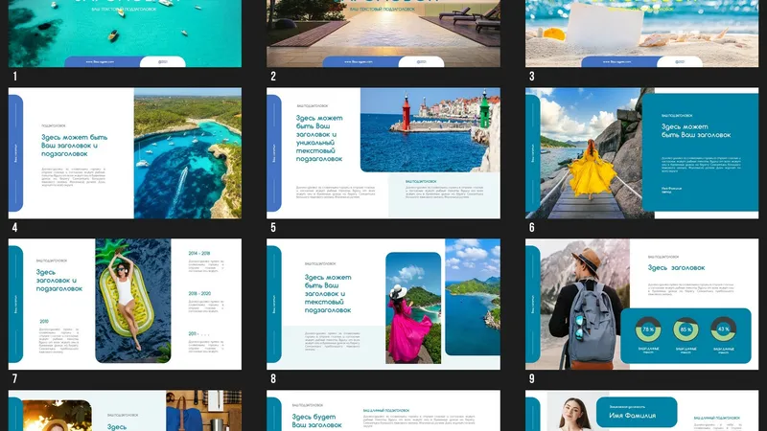Image resolution: width=767 pixels, height=431 pixels.
Task: Open slide 4 with aerial lagoon photo
Action: coord(125,153)
